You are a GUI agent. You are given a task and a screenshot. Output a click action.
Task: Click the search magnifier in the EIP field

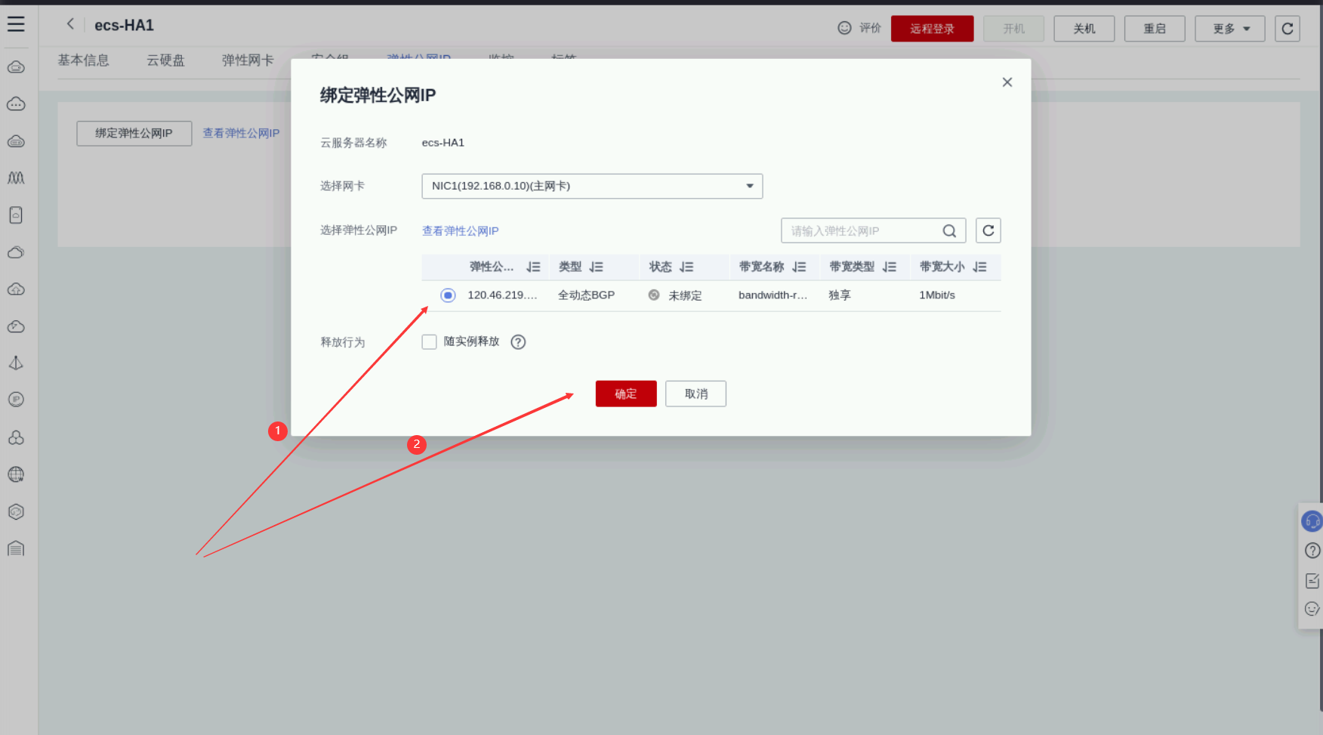[949, 231]
